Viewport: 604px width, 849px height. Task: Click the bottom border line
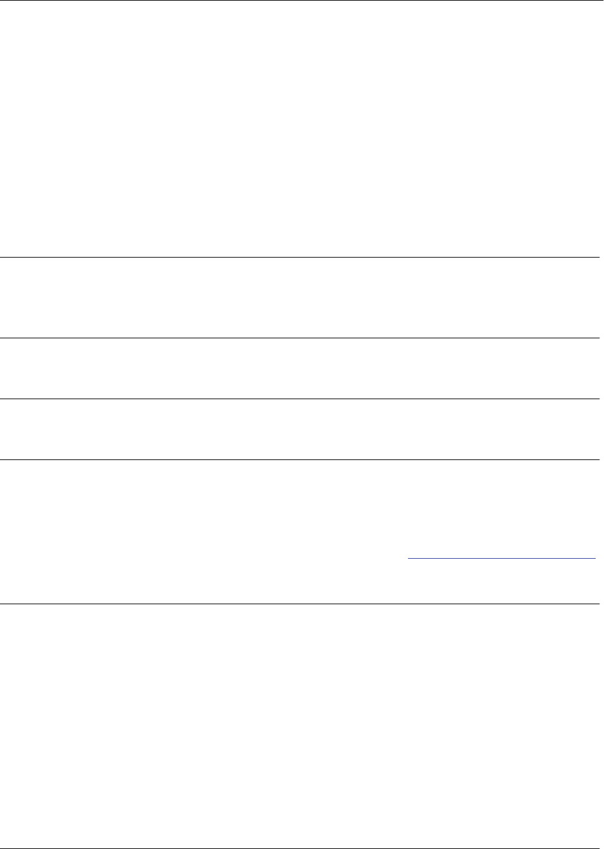299,848
